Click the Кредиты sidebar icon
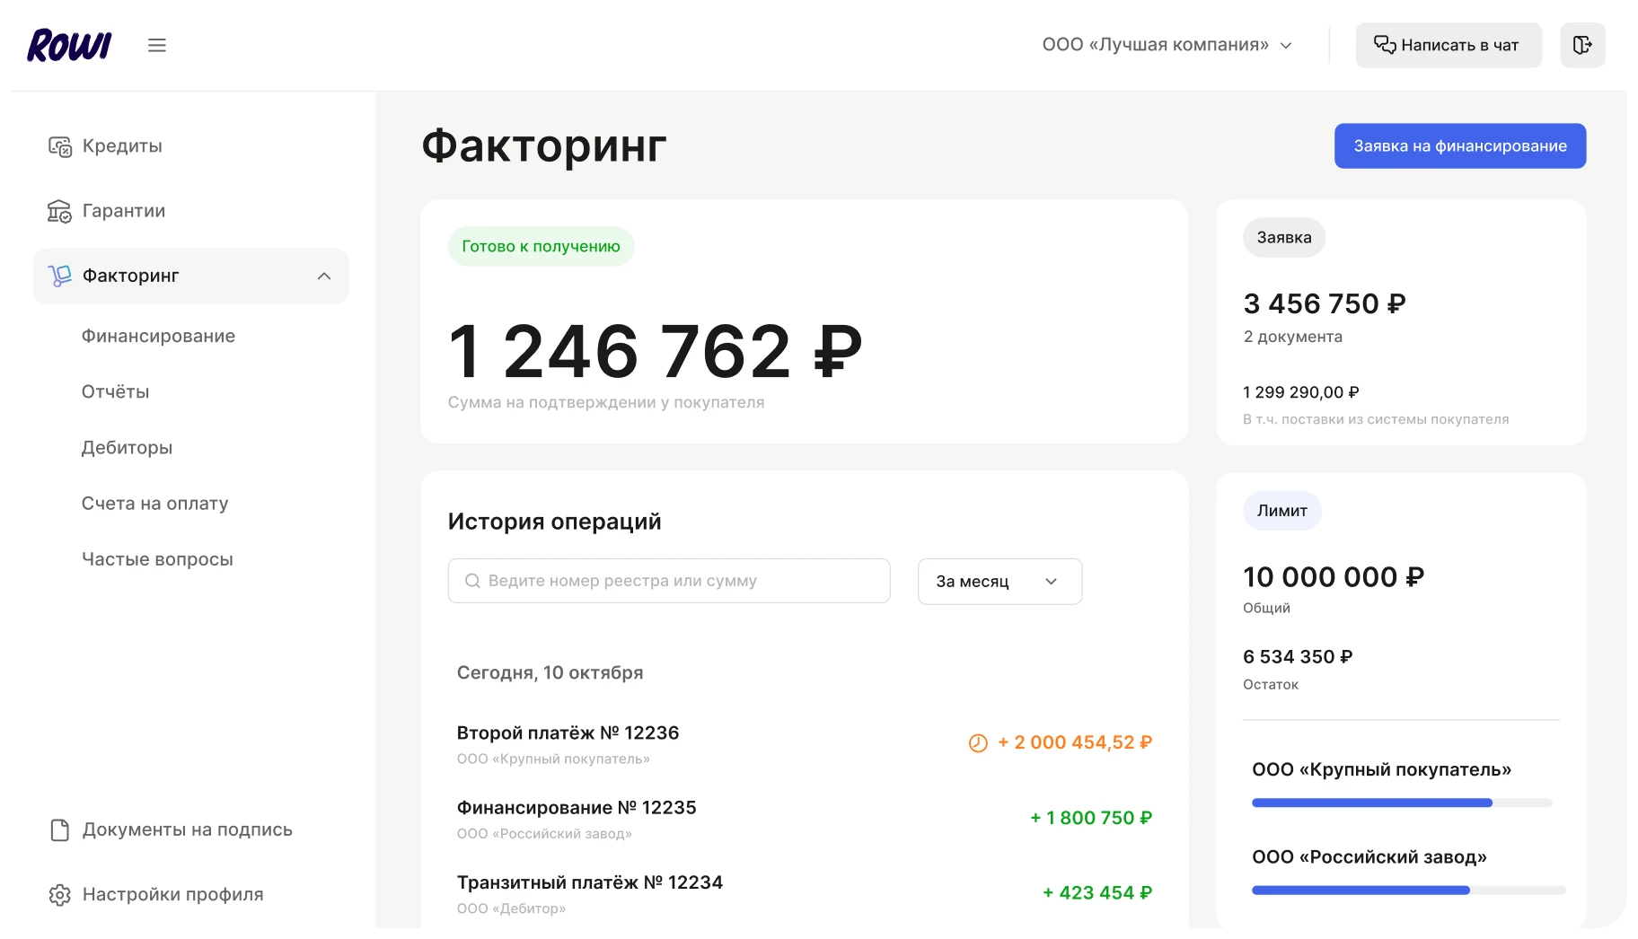The width and height of the screenshot is (1638, 939). click(59, 146)
